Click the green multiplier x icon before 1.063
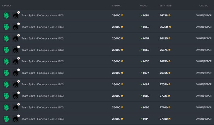Viewport: 214px width, 125px height. (141, 50)
